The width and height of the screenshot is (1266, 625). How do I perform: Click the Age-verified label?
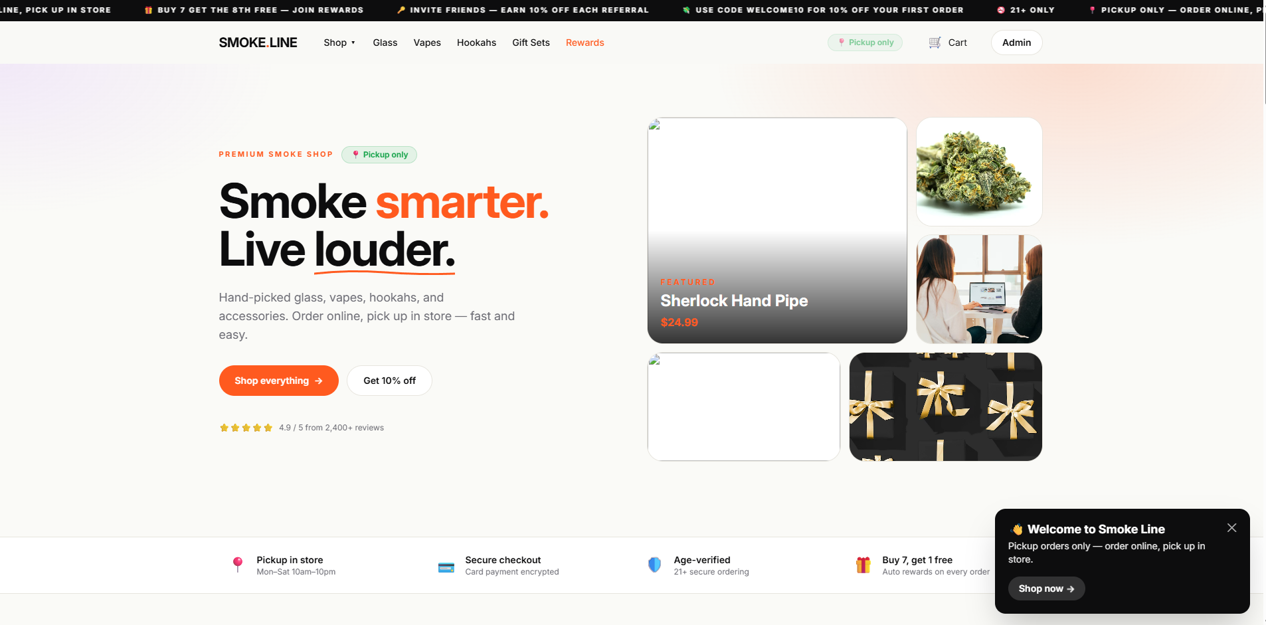coord(702,560)
